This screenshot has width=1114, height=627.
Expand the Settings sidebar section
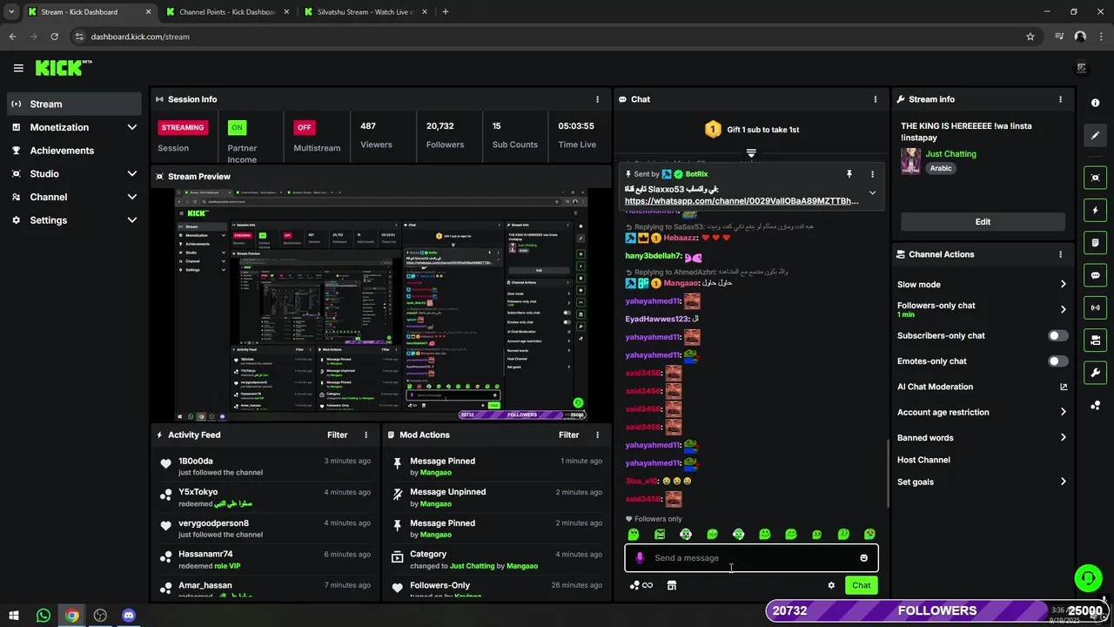[132, 220]
